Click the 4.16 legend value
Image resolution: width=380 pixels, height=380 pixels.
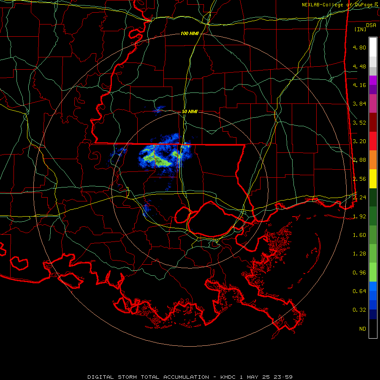click(x=359, y=85)
